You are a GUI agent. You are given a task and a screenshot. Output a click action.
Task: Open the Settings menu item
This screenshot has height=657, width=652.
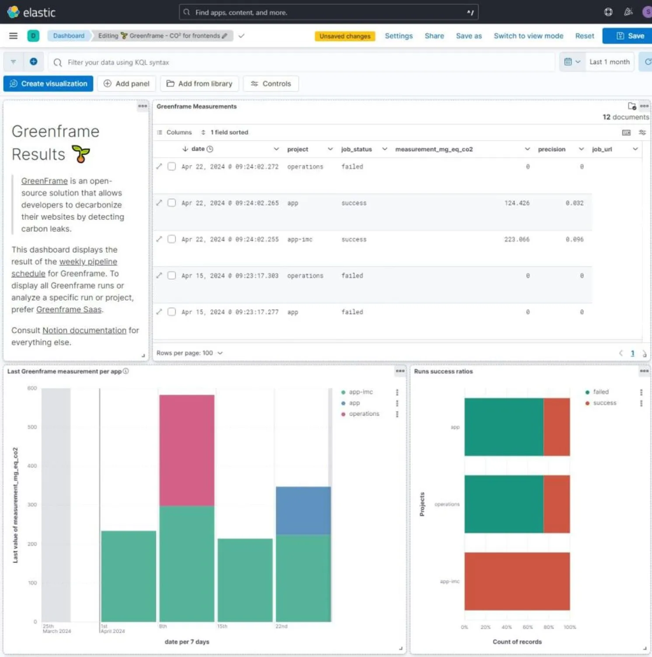click(x=398, y=36)
